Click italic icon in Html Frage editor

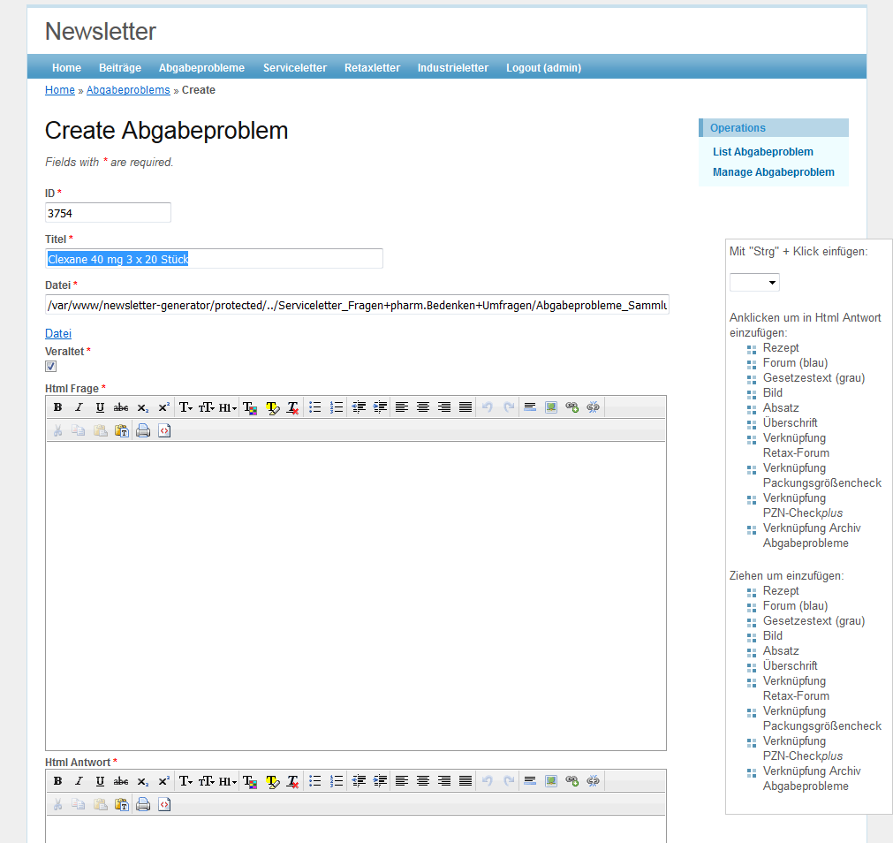[x=79, y=407]
